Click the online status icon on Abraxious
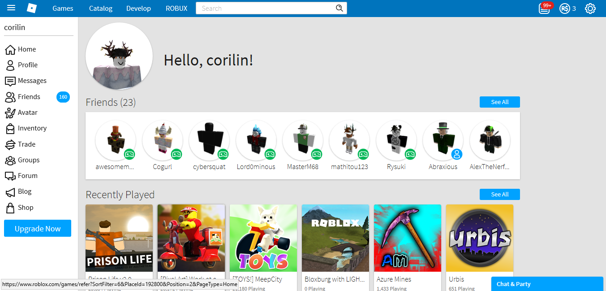Image resolution: width=606 pixels, height=291 pixels. 457,154
